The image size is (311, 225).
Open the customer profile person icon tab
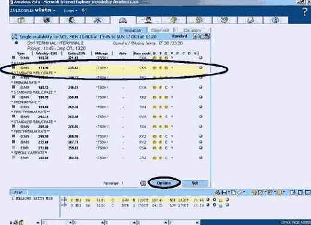click(x=148, y=20)
